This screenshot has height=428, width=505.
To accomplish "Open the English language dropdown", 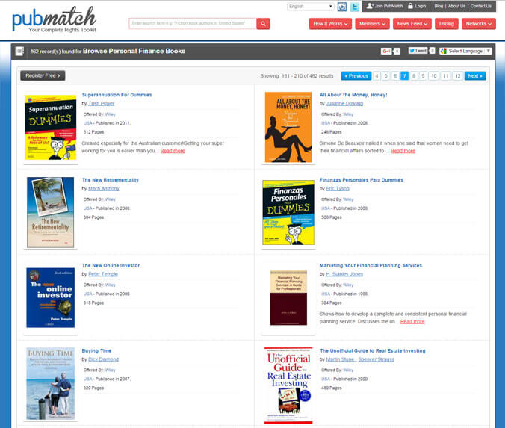I will pos(310,7).
